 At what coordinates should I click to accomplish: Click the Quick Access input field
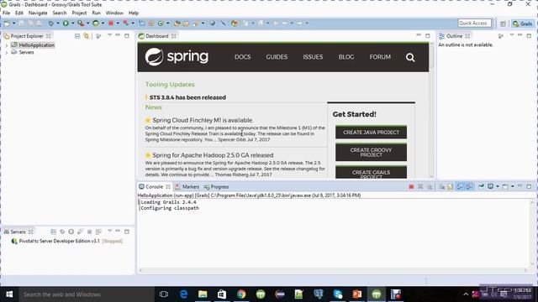coord(474,23)
